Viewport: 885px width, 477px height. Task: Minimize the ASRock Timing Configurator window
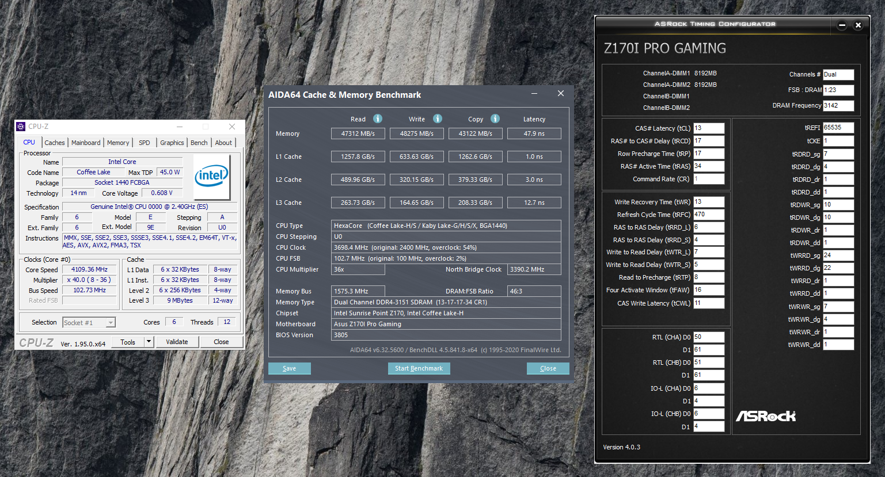842,25
